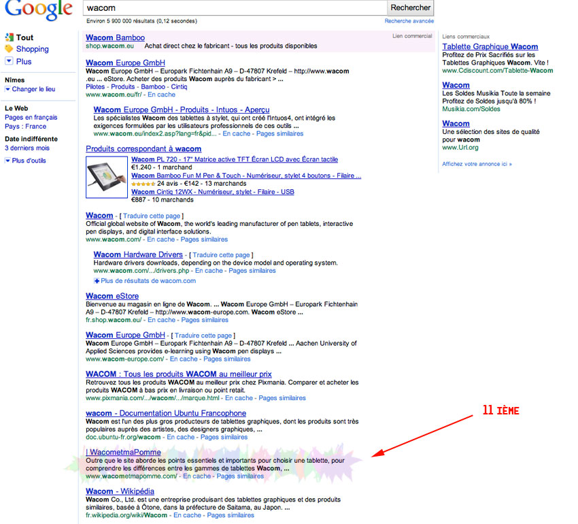Screen dimensions: 578x524
Task: Open the first Wacom Europe GmbH result
Action: click(x=125, y=63)
